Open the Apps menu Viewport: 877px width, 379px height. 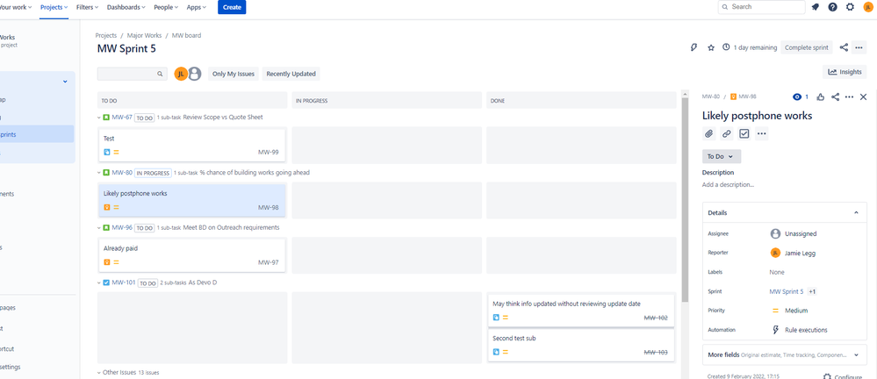pos(197,7)
